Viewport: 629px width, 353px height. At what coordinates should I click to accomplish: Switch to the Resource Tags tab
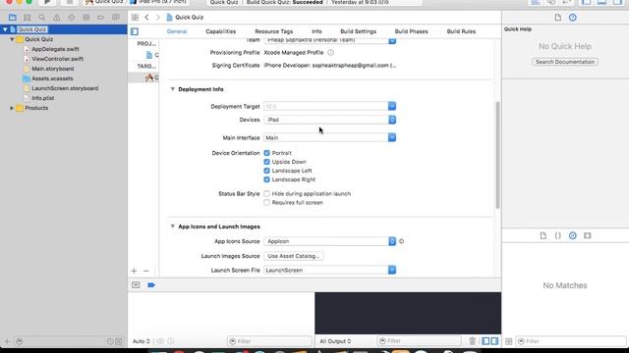tap(273, 31)
